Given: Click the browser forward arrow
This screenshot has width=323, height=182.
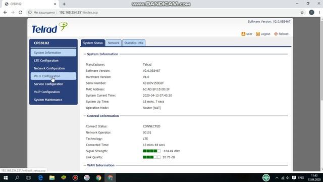Looking at the screenshot, I should tap(13, 12).
